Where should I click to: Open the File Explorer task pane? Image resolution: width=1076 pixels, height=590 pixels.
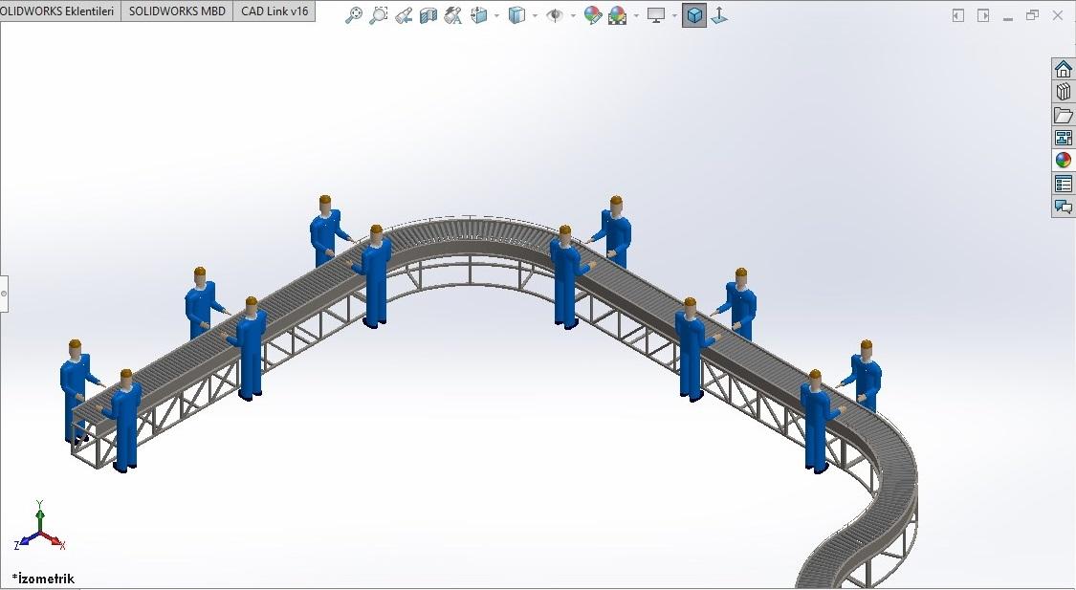(1063, 114)
